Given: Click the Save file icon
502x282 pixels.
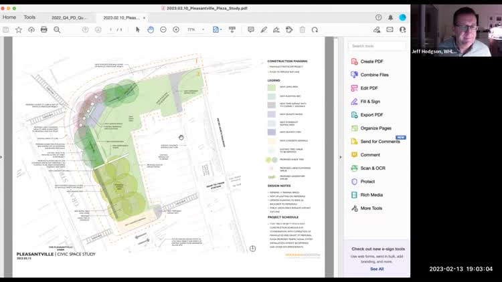Looking at the screenshot, I should pos(6,29).
